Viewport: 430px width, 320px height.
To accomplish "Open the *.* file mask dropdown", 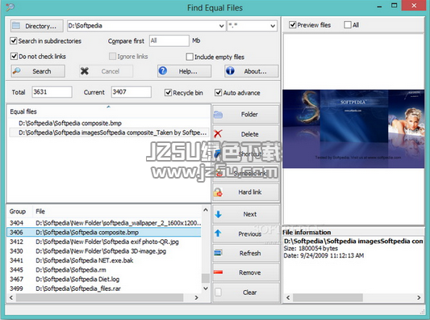I will tap(273, 26).
